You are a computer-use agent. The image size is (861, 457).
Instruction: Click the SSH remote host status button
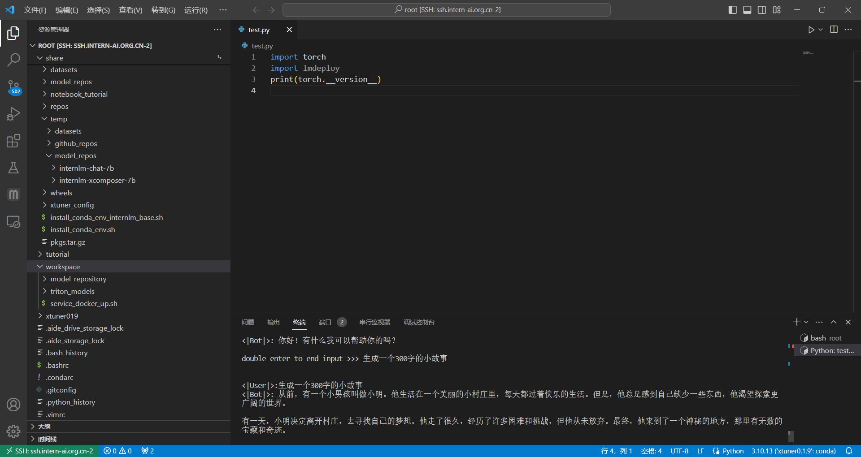50,451
